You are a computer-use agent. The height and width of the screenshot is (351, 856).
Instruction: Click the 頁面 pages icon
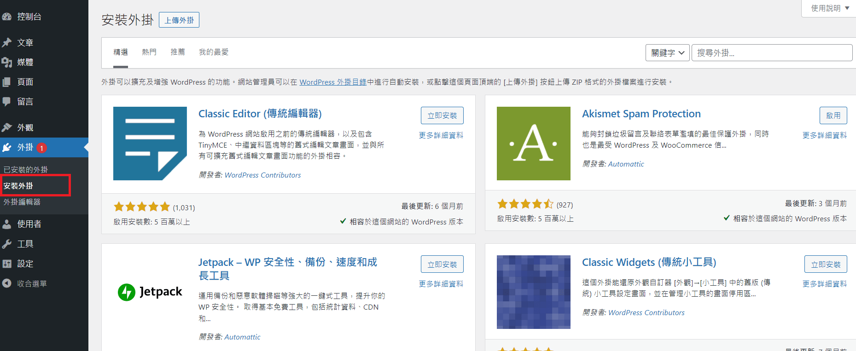tap(7, 82)
